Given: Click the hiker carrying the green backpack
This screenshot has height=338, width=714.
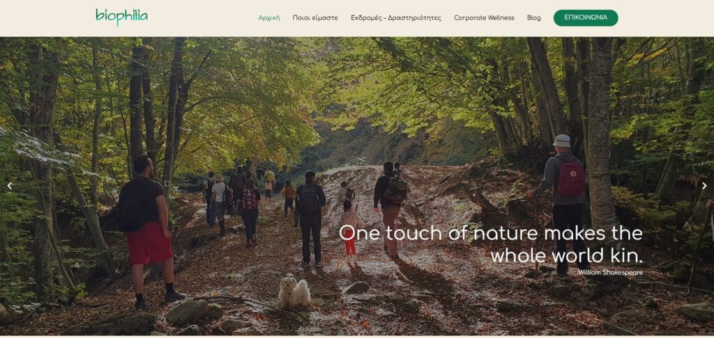Looking at the screenshot, I should pos(390,209).
